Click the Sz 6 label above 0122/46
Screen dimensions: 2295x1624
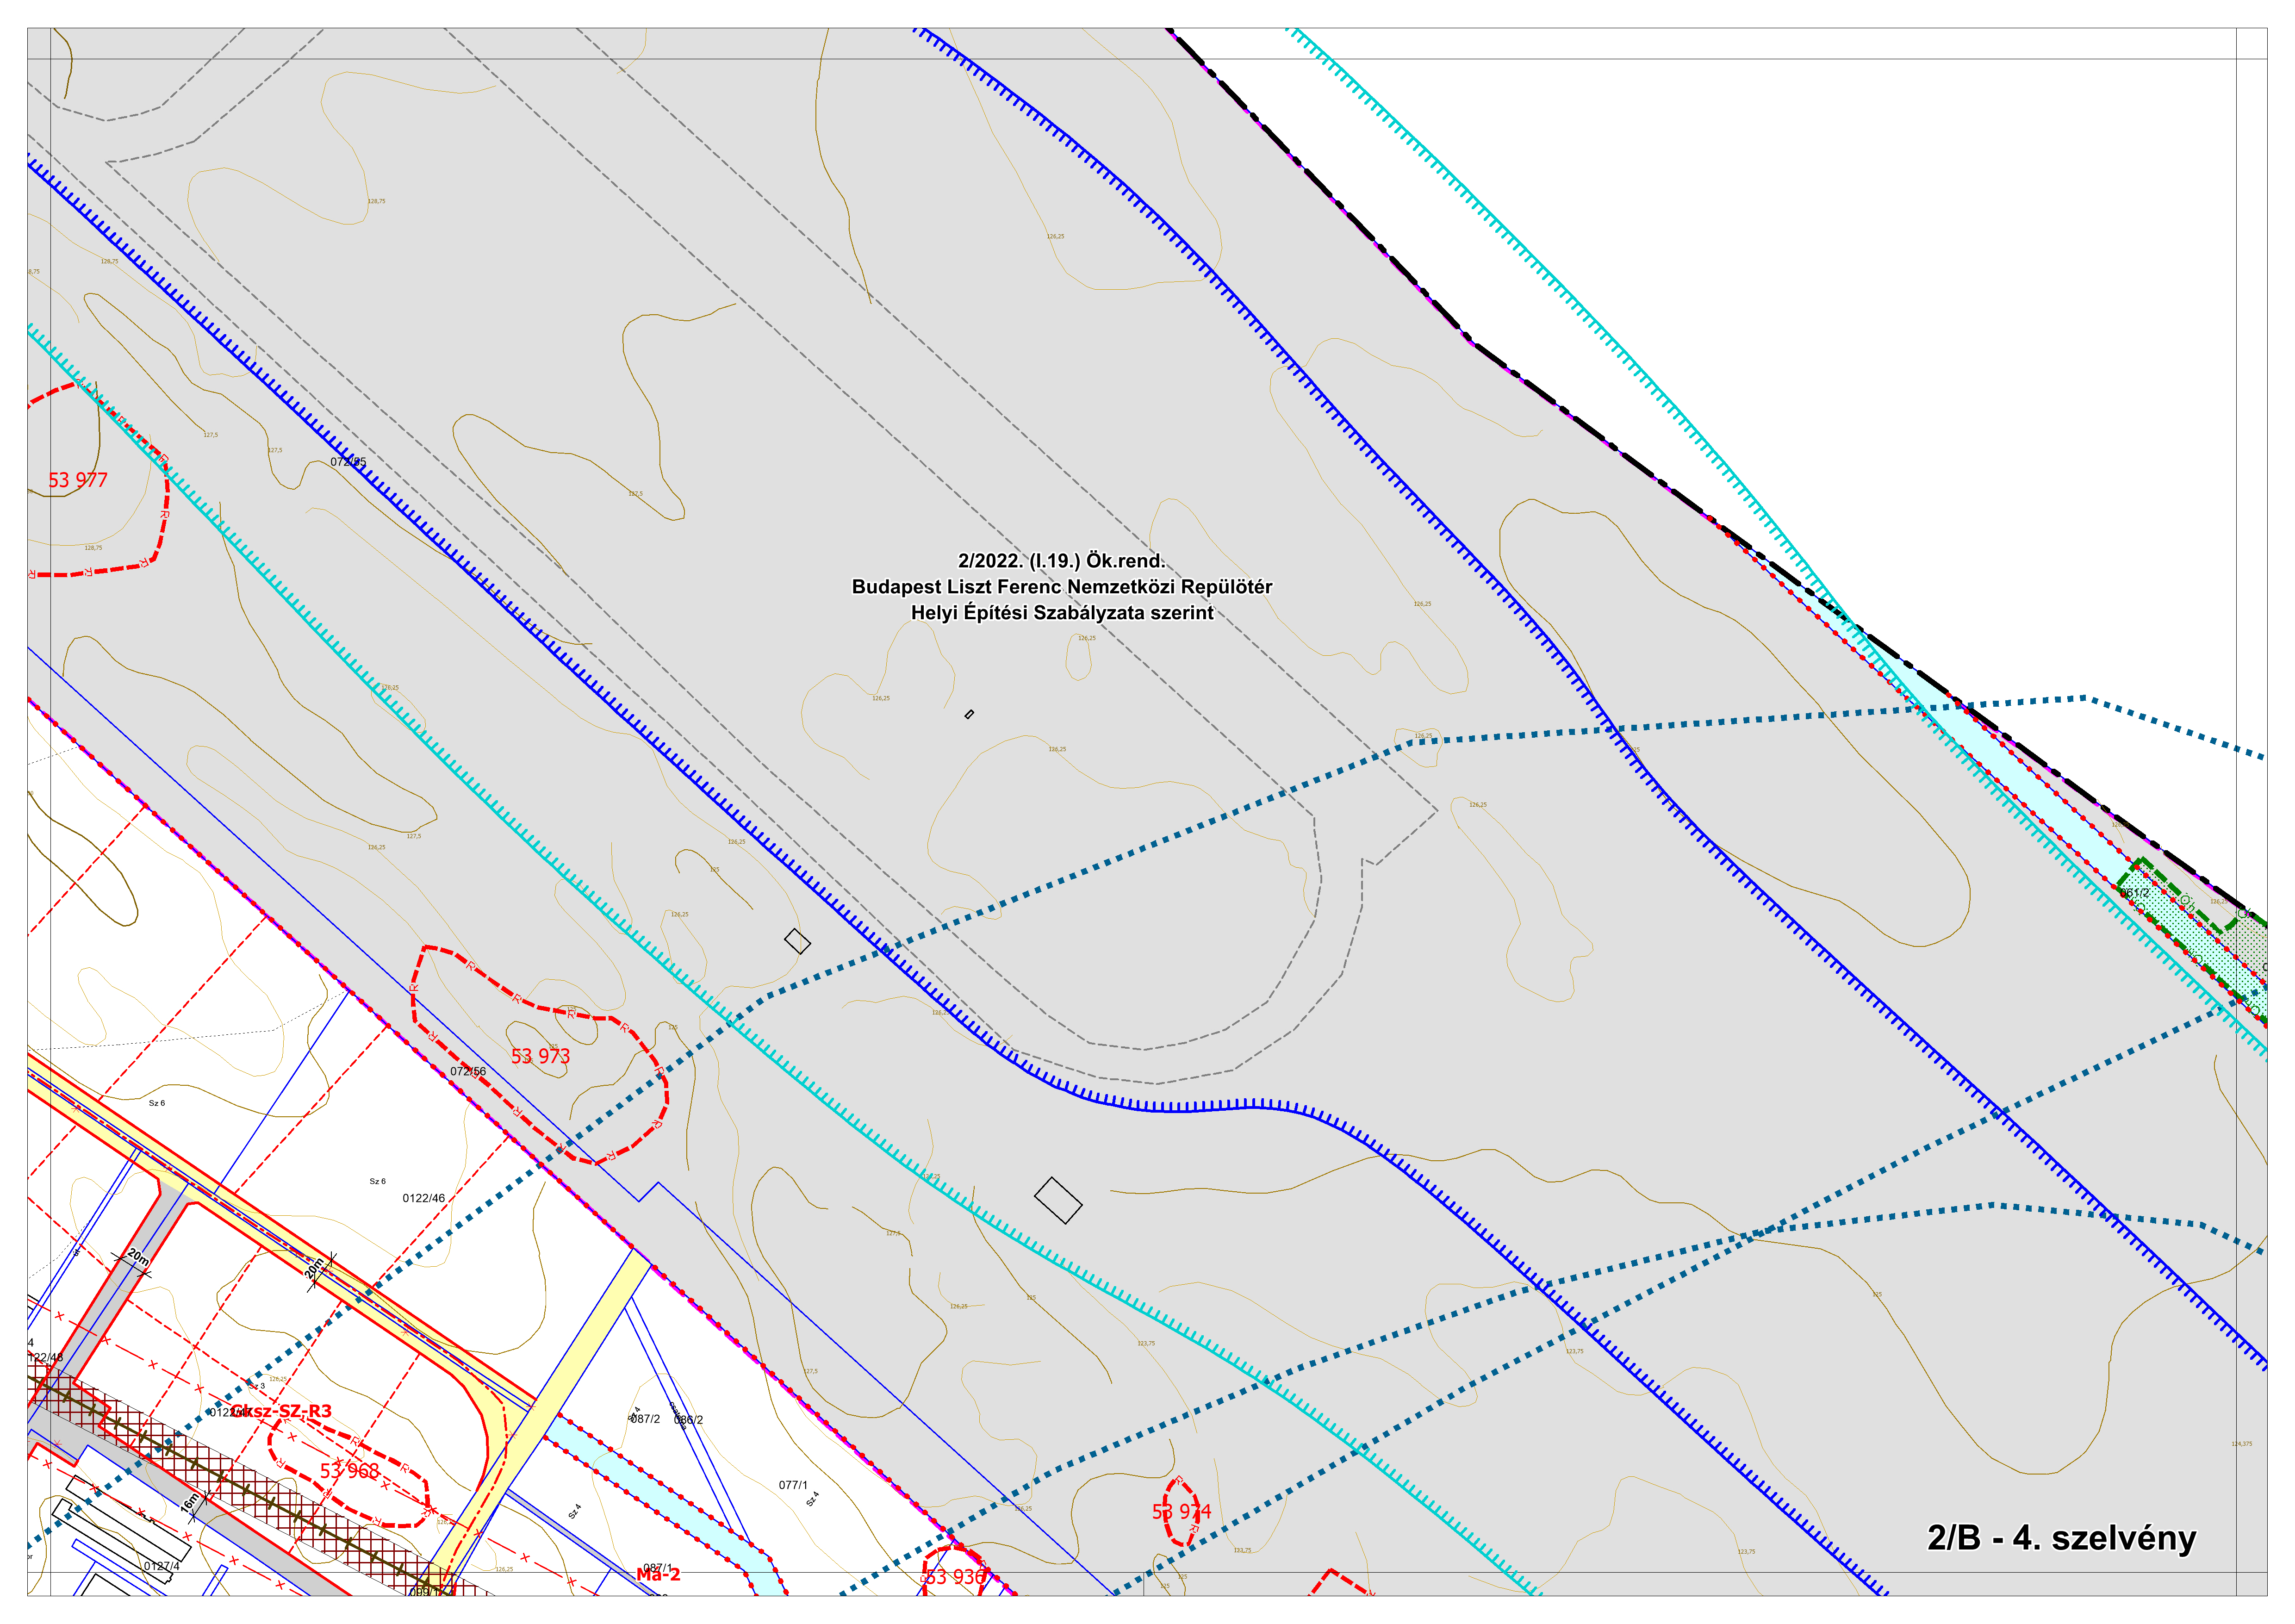[x=377, y=1181]
